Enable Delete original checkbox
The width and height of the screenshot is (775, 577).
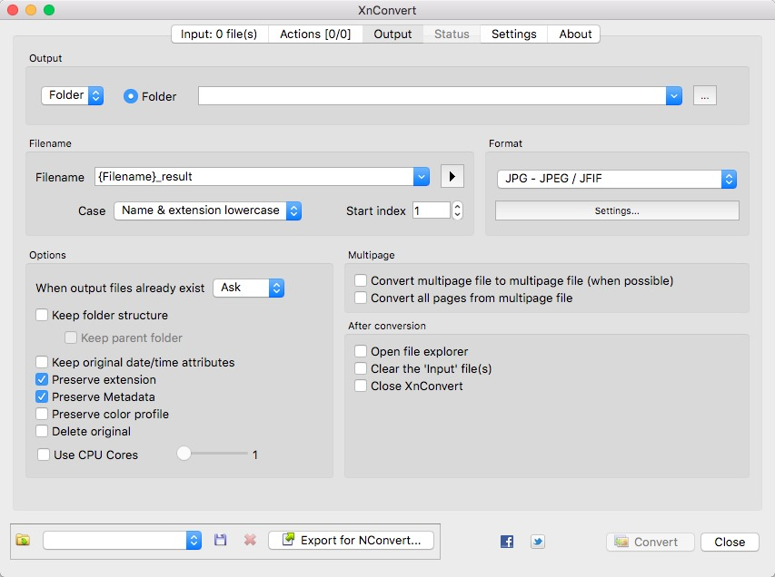(x=42, y=431)
